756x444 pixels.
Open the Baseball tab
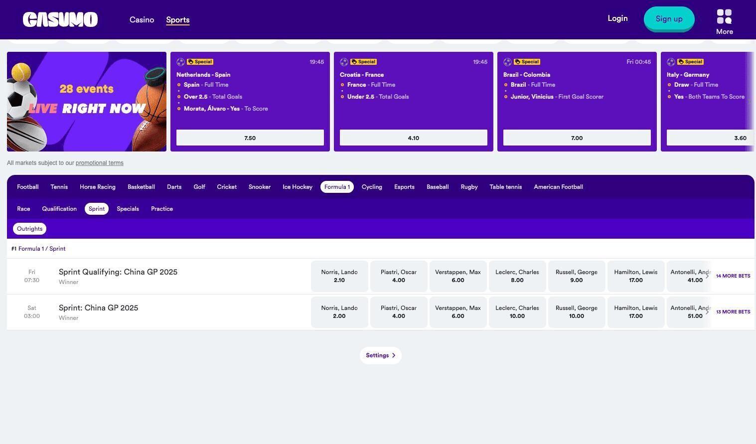[x=438, y=187]
